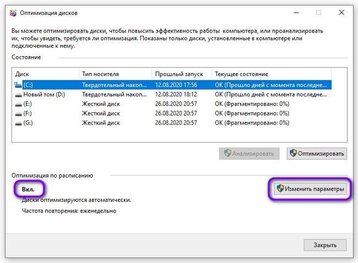This screenshot has height=263, width=358.
Task: Minimize the Оптимизация дисков window
Action: coord(296,13)
